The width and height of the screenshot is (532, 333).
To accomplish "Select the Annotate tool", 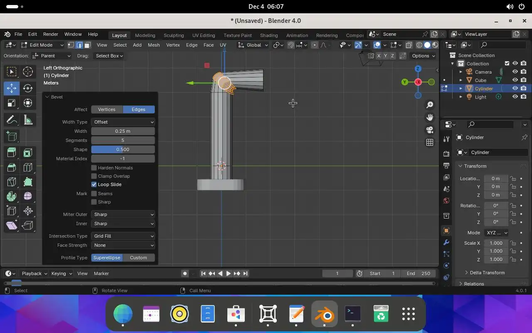I will (12, 120).
